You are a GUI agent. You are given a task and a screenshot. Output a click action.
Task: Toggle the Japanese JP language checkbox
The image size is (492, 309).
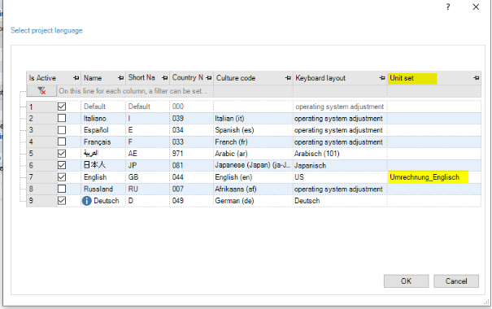tap(62, 165)
